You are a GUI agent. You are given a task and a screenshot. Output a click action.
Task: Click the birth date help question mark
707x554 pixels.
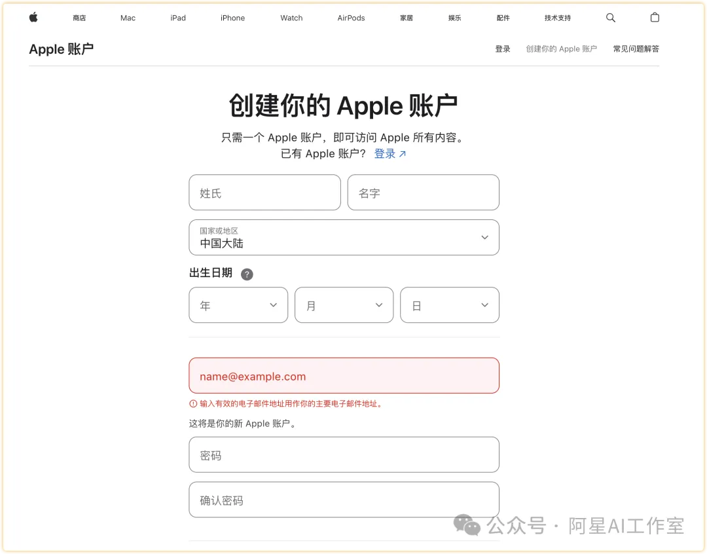(247, 274)
